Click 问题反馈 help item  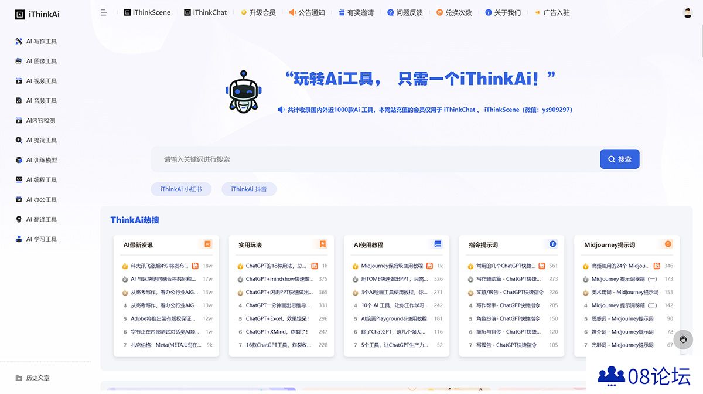point(405,12)
